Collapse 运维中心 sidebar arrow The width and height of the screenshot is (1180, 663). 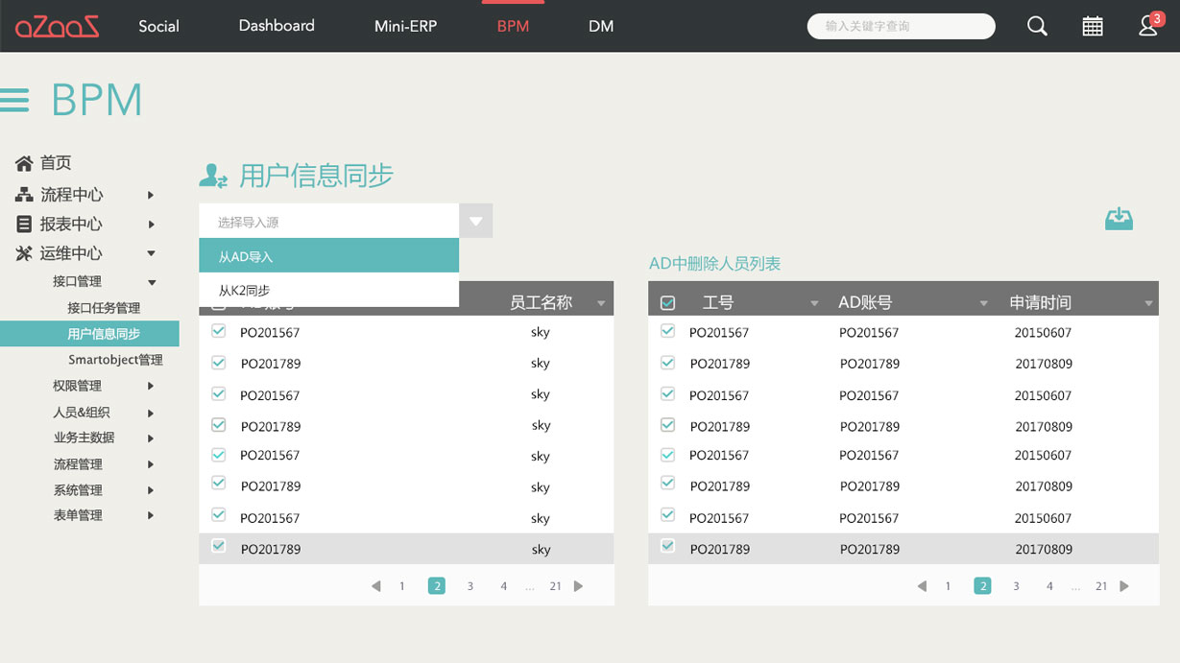[x=151, y=253]
